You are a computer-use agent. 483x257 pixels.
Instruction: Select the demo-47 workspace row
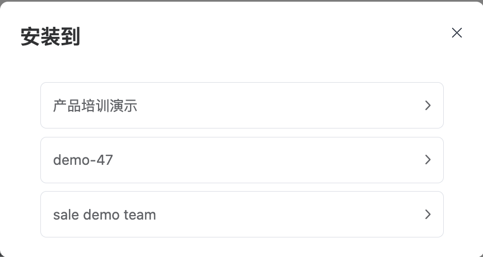point(242,160)
